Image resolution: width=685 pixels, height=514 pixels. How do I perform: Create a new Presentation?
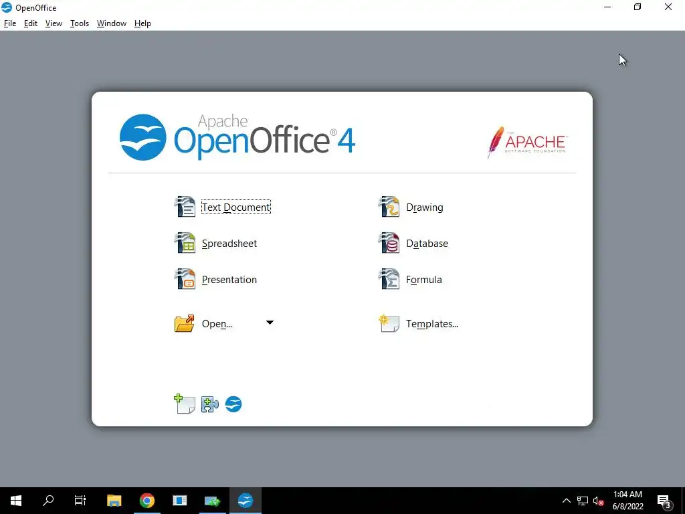pos(229,280)
